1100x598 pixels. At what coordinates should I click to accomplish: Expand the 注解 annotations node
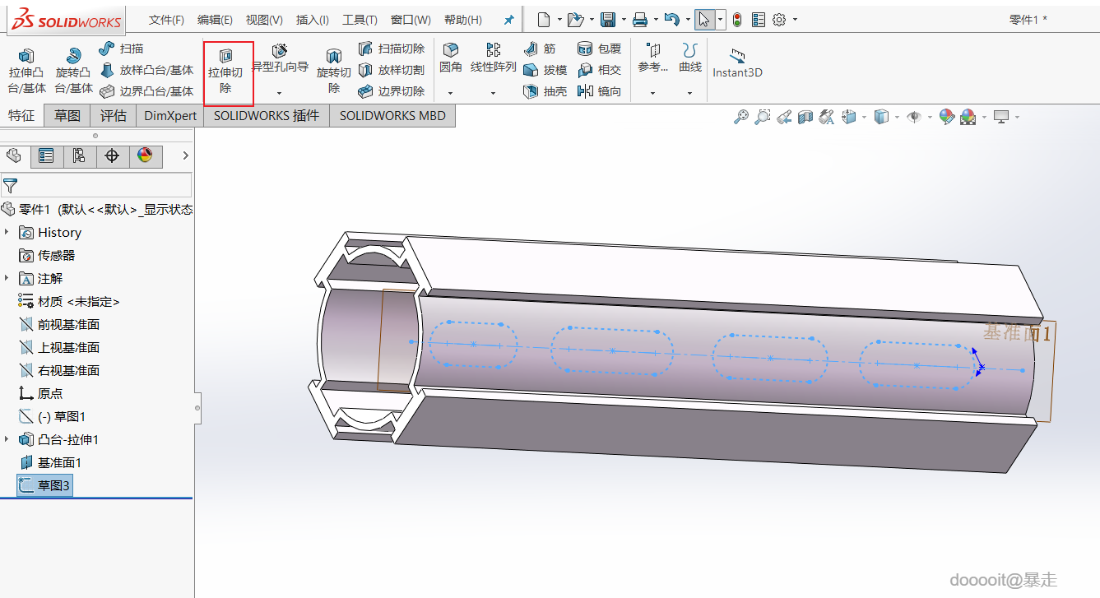7,278
